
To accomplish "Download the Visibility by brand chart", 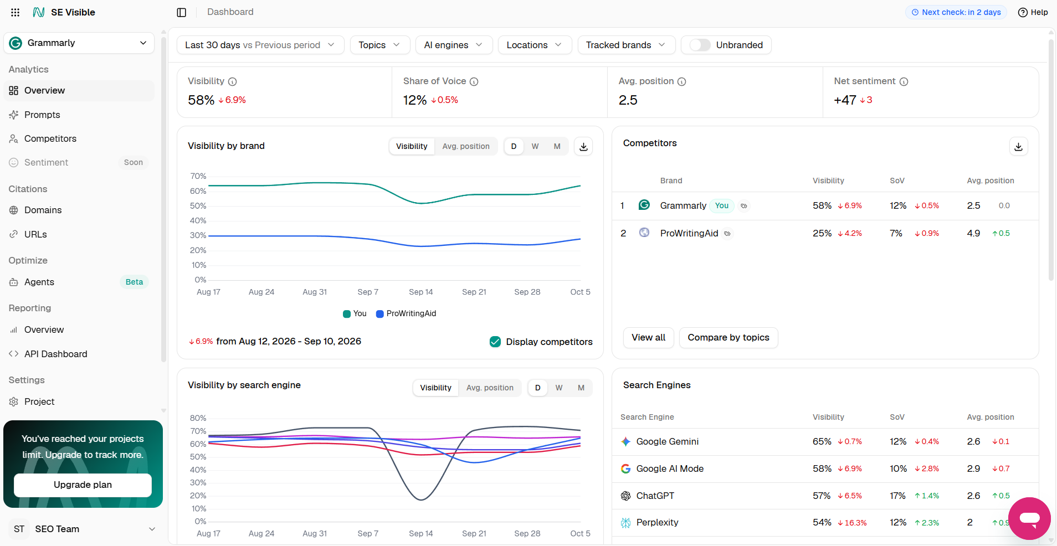I will [583, 147].
